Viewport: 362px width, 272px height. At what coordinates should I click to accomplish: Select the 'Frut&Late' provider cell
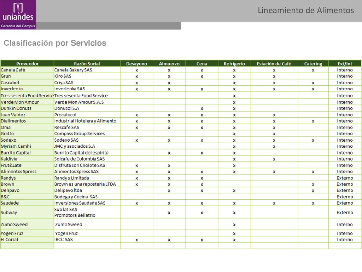(x=27, y=165)
